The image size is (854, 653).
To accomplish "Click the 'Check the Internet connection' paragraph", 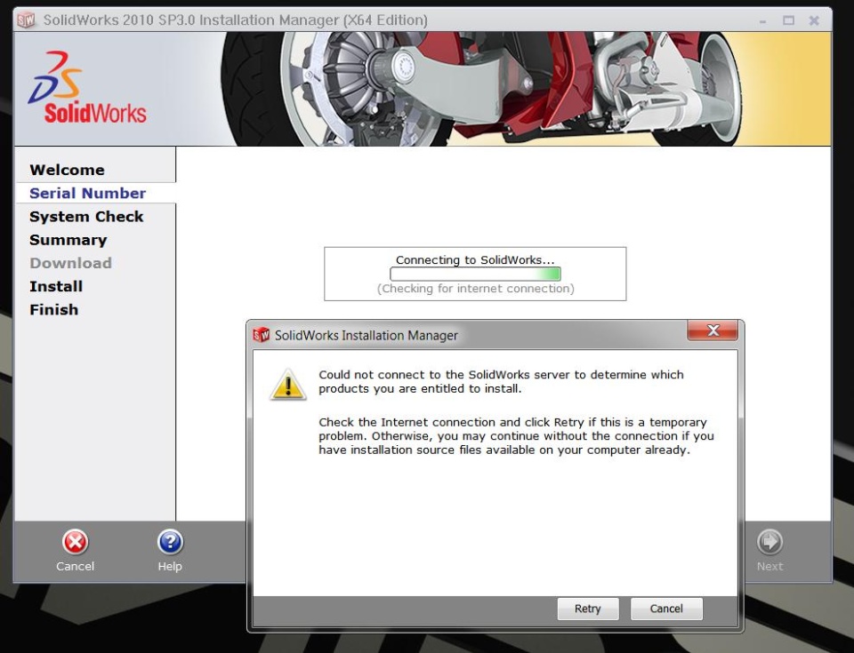I will 516,436.
